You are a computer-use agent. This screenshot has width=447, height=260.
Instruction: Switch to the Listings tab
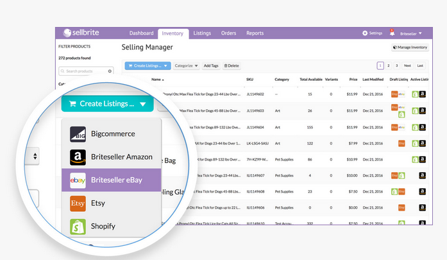[x=202, y=33]
